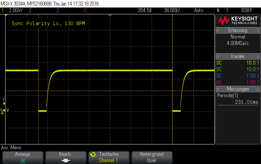The width and height of the screenshot is (261, 164).
Task: Open the Kanäle panel header
Action: [238, 56]
